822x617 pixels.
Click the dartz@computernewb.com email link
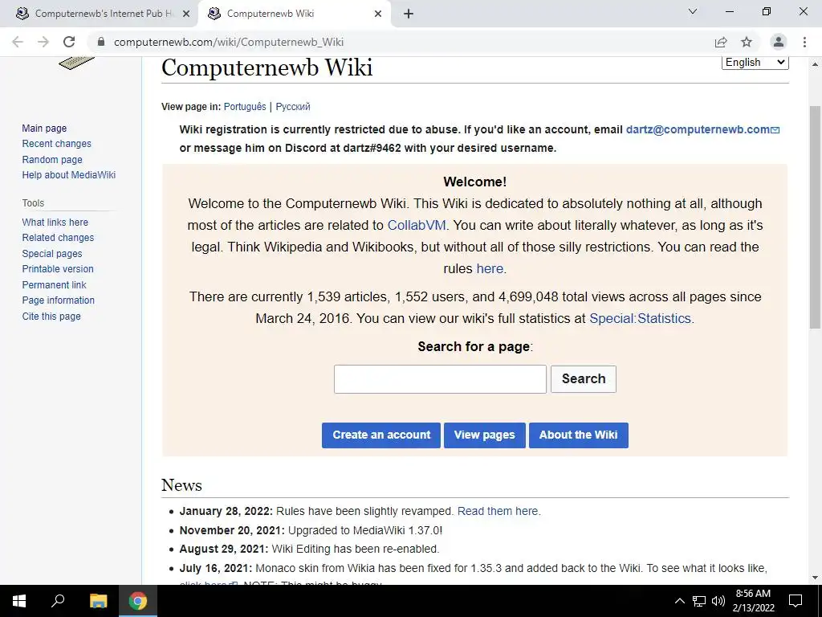702,129
